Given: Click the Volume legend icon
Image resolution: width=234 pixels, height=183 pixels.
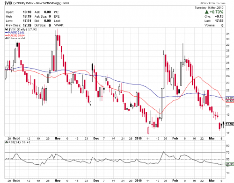Looking at the screenshot, I should [7, 38].
